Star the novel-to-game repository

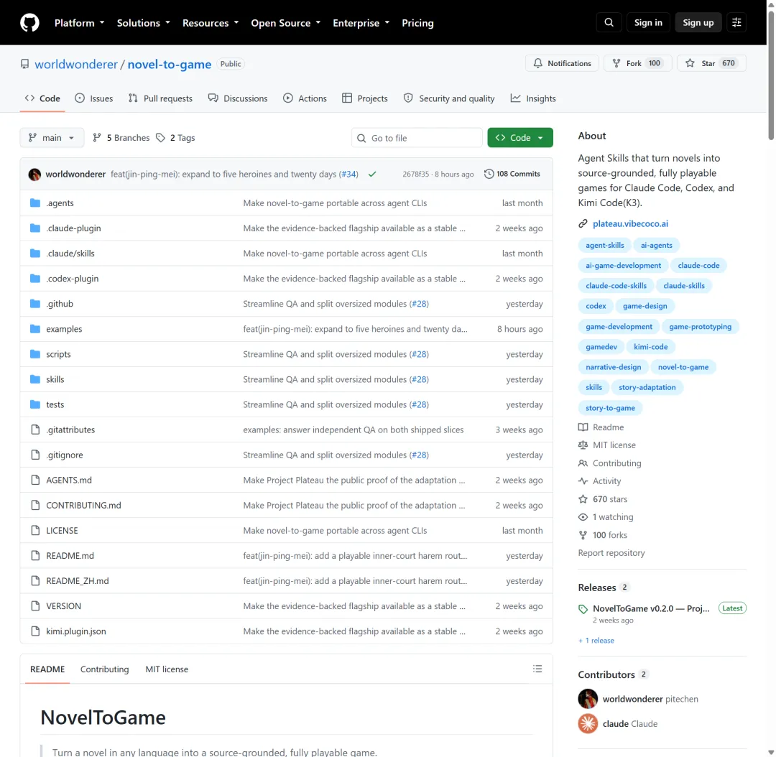[711, 63]
